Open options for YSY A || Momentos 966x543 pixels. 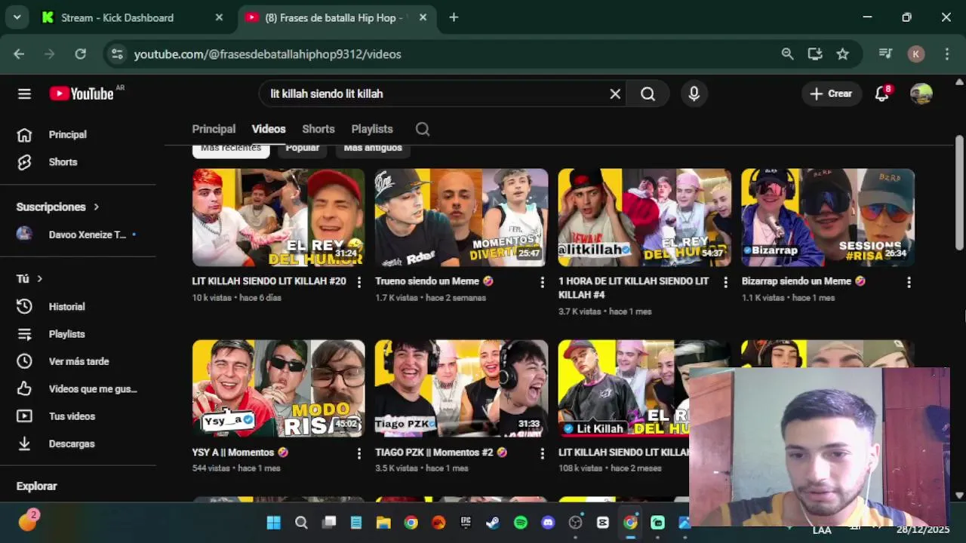click(x=358, y=453)
